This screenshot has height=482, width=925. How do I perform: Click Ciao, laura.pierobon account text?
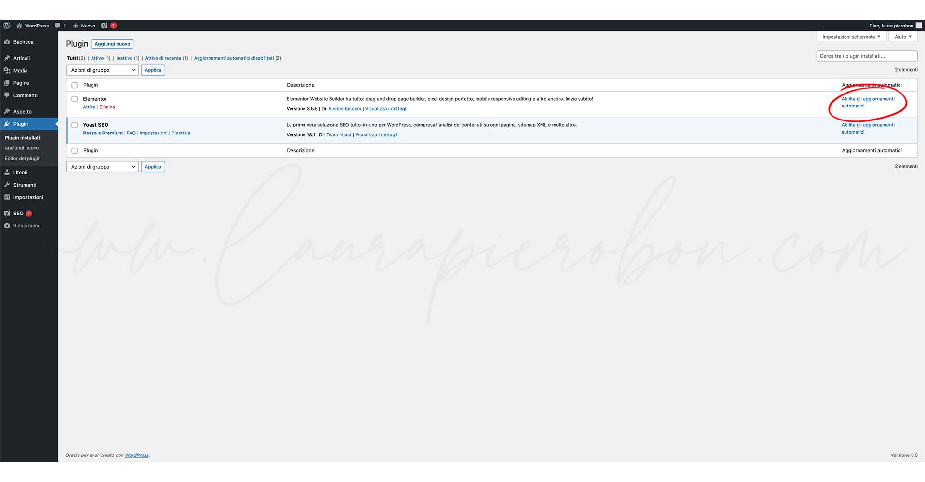point(891,26)
